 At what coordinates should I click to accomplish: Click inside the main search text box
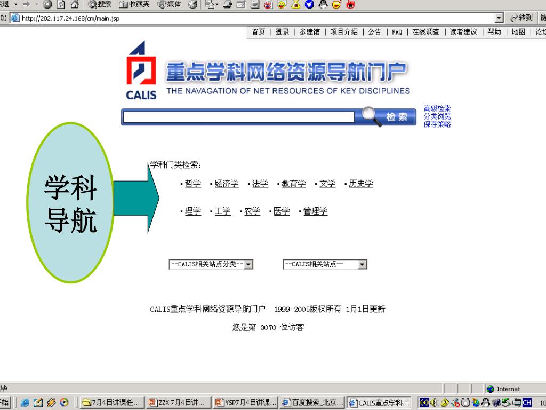pyautogui.click(x=238, y=117)
